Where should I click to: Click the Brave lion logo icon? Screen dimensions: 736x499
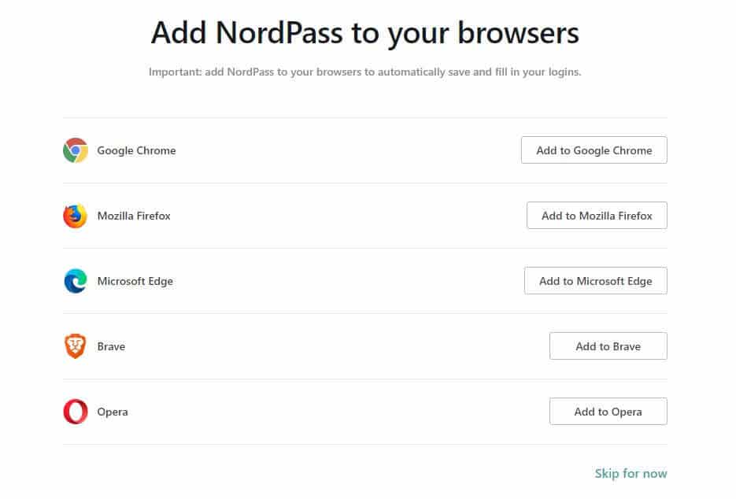pyautogui.click(x=75, y=346)
